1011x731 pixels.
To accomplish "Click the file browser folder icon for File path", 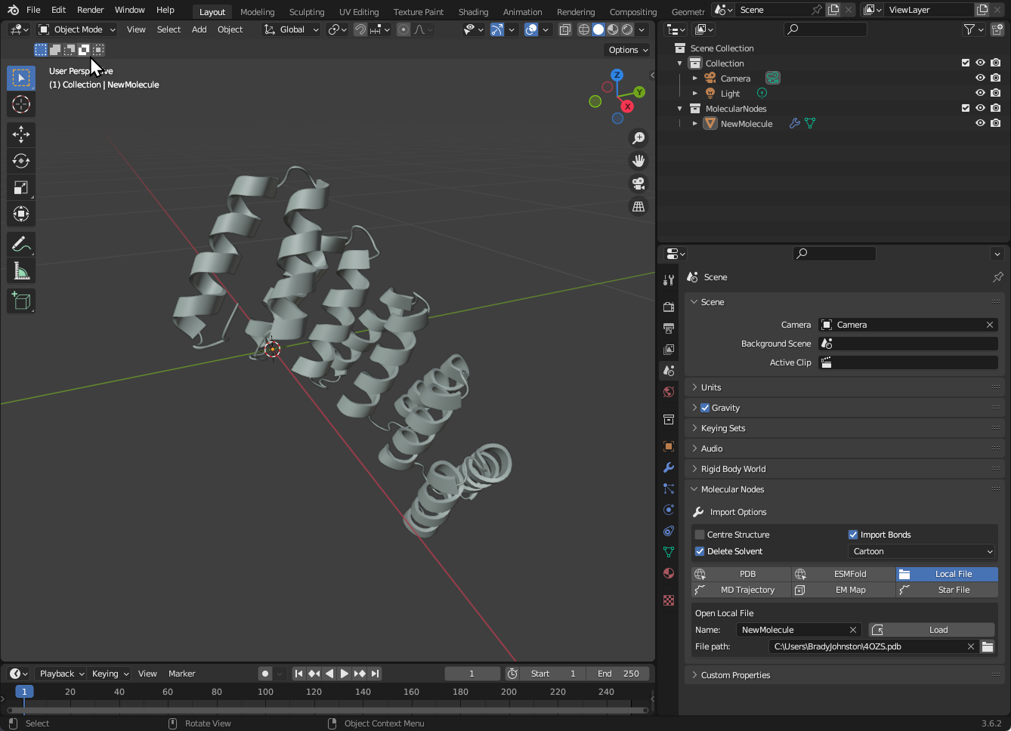I will [x=987, y=646].
